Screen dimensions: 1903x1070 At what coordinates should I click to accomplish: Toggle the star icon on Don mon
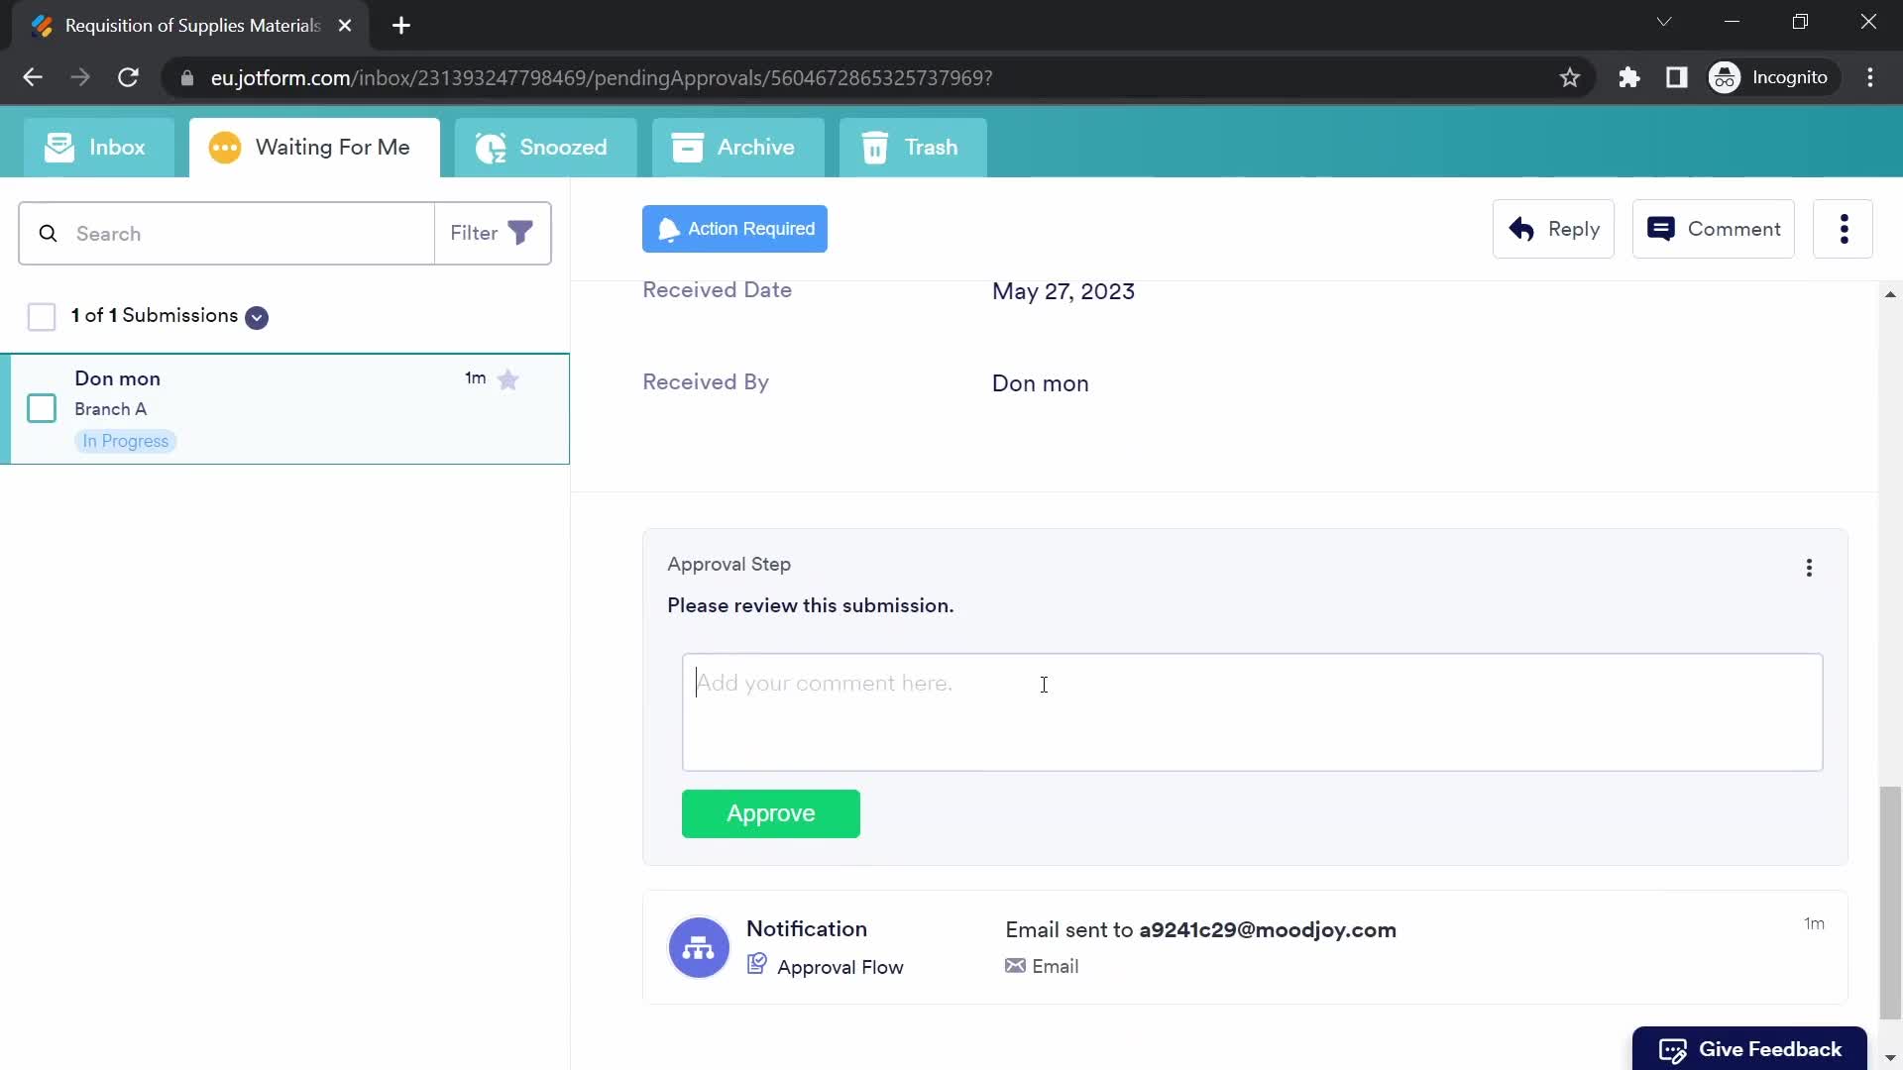point(507,378)
